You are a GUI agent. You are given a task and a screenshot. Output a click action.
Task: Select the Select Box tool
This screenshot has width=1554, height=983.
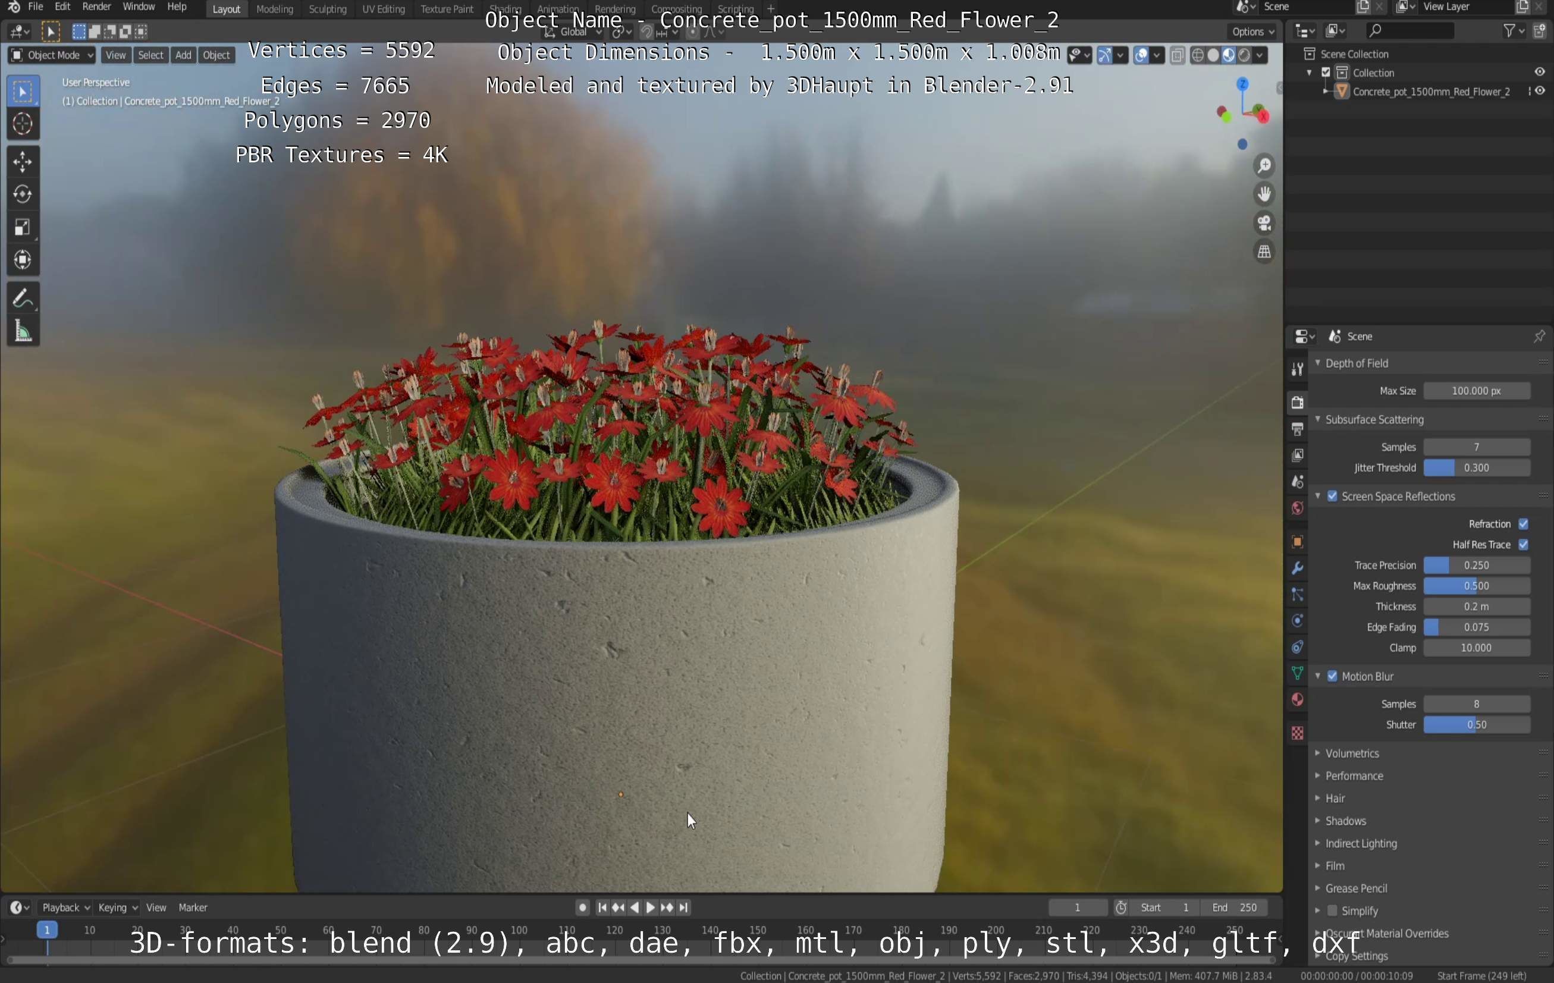click(x=23, y=92)
